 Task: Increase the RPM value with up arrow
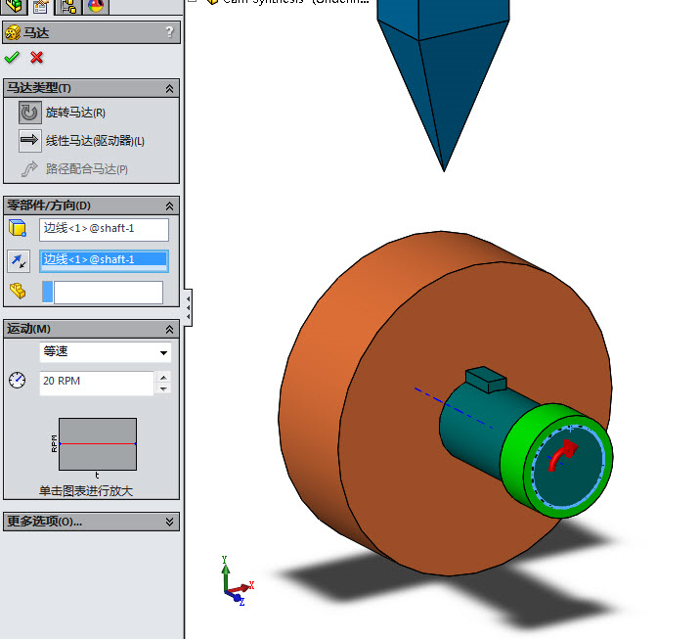(163, 377)
